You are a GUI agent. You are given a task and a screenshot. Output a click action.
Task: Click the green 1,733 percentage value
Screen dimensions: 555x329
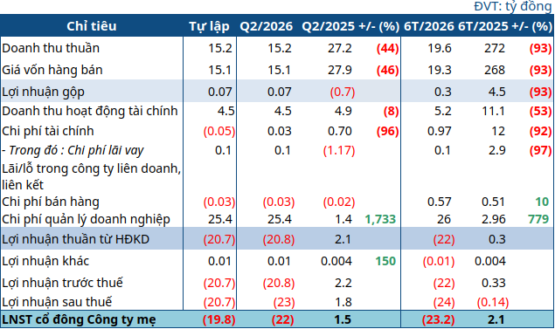click(380, 219)
